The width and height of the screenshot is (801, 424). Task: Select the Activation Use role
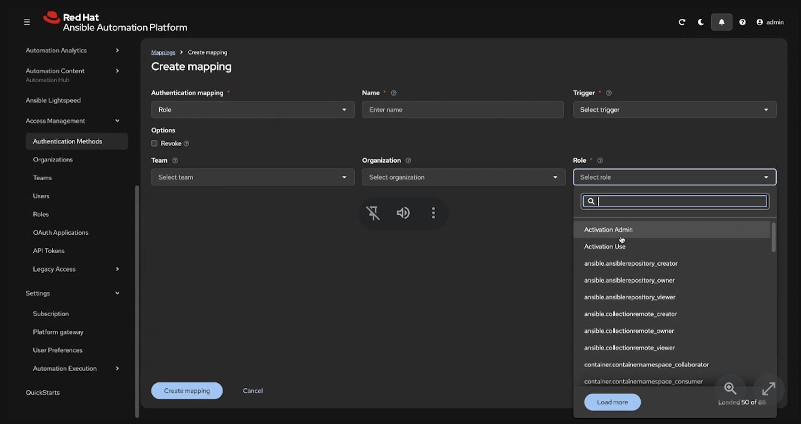coord(672,247)
